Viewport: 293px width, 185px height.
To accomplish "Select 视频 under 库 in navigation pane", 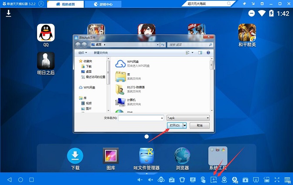I will (86, 103).
